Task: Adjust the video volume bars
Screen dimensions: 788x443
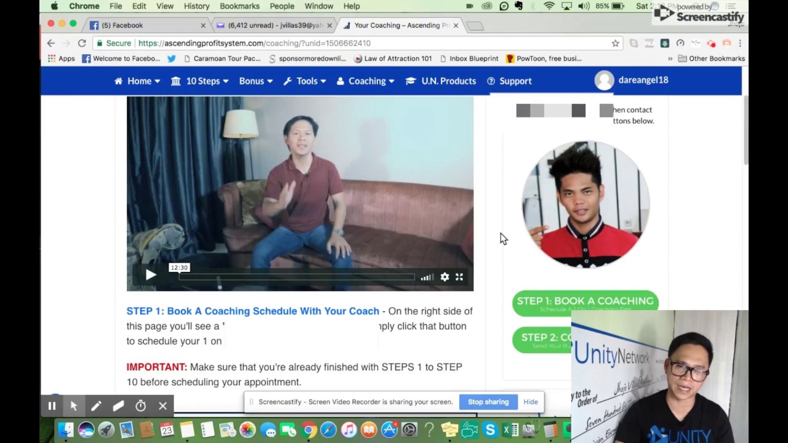Action: [x=427, y=277]
